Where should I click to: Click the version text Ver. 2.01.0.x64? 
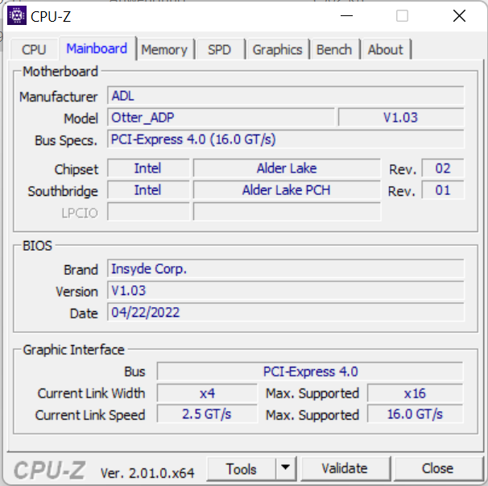[x=147, y=473]
